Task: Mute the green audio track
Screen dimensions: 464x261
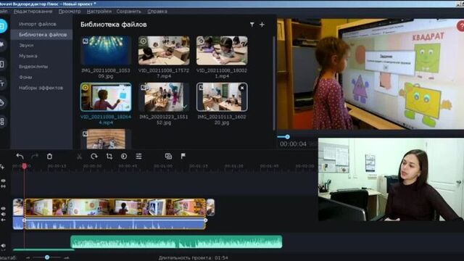Action: pos(3,246)
